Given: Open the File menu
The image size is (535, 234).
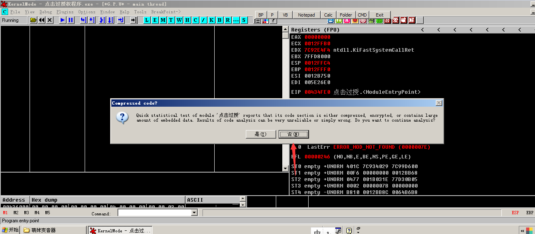Looking at the screenshot, I should (15, 12).
